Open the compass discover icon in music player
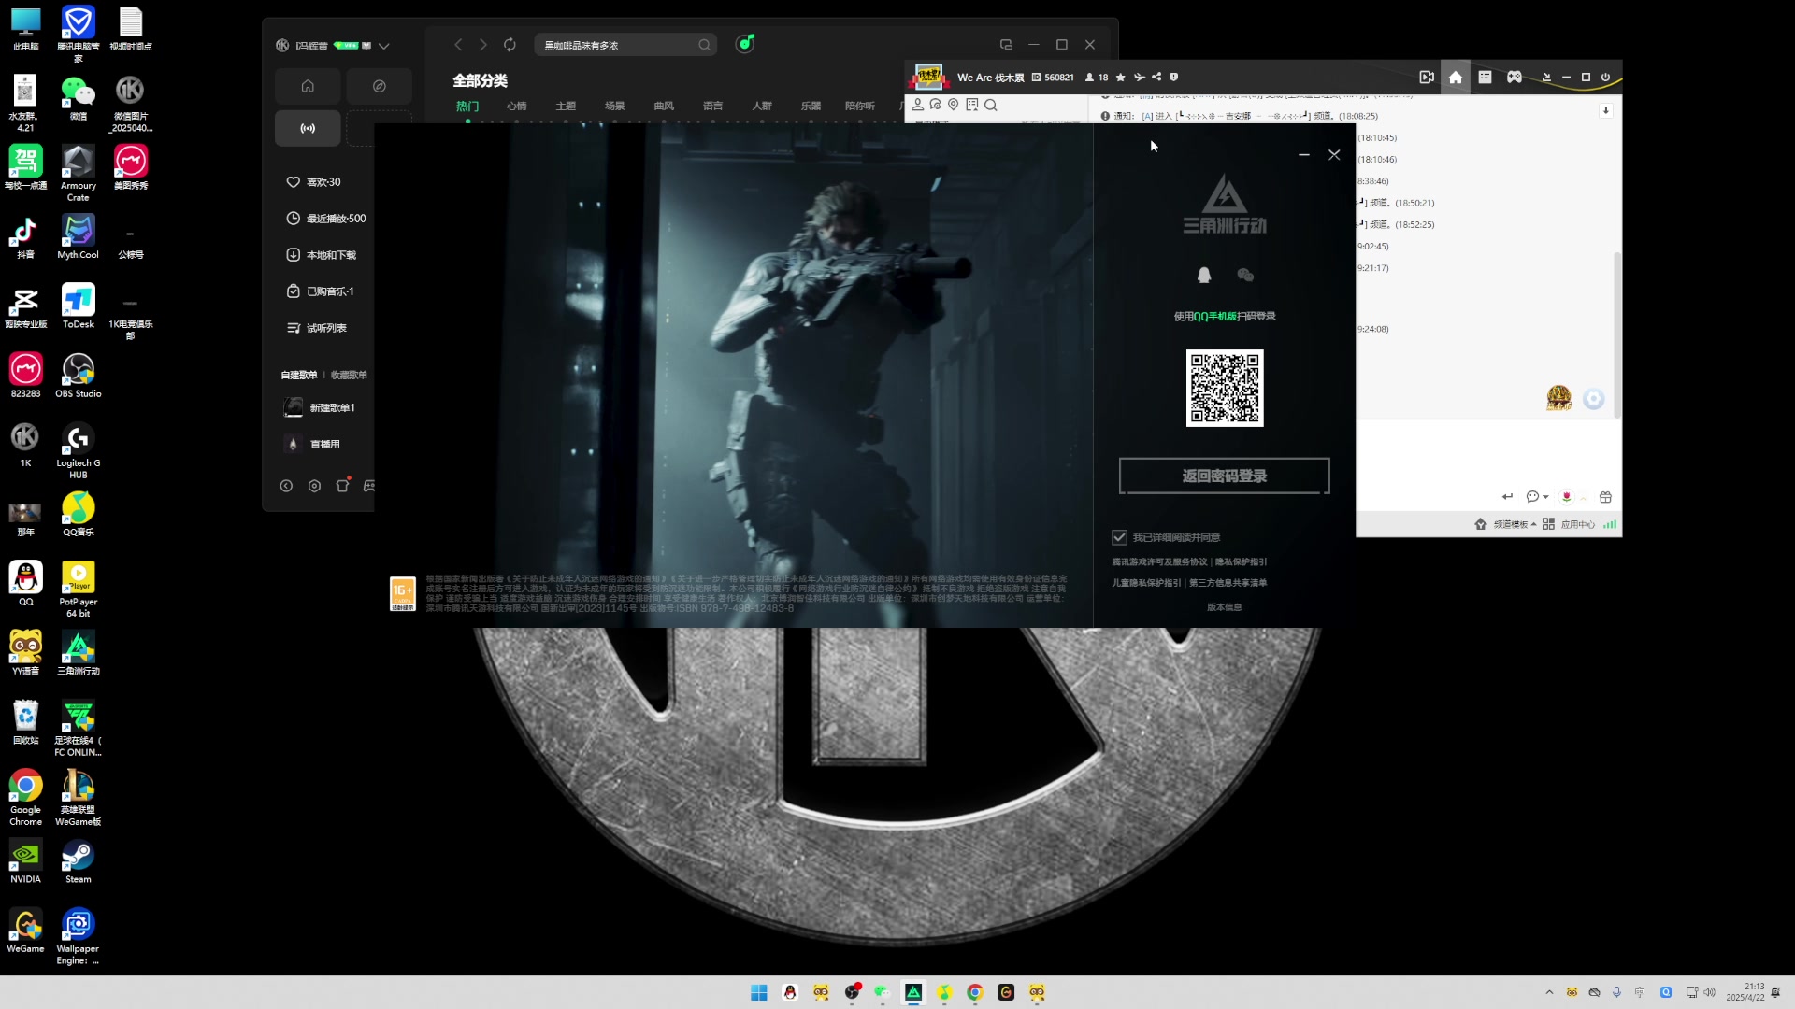 [379, 86]
